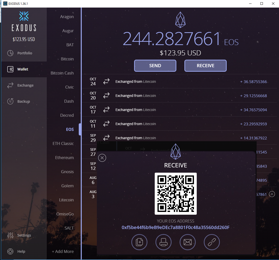Print the EOS address
Screen dimensions: 279x260
click(x=163, y=242)
